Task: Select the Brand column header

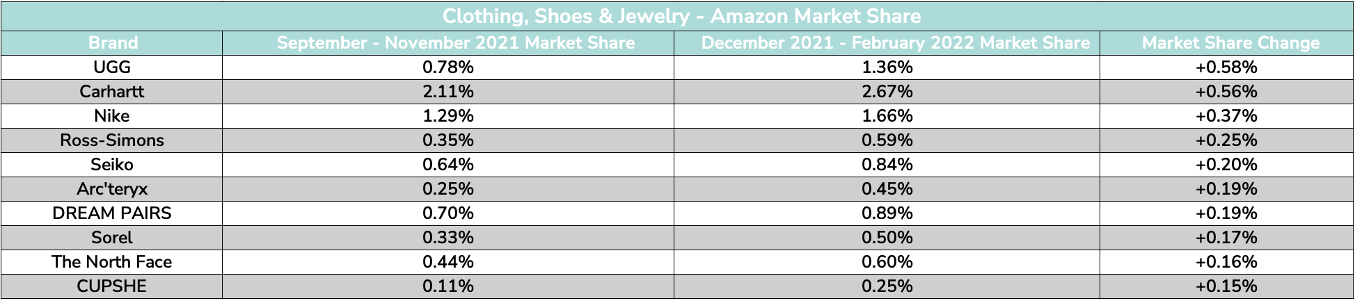Action: coord(112,43)
